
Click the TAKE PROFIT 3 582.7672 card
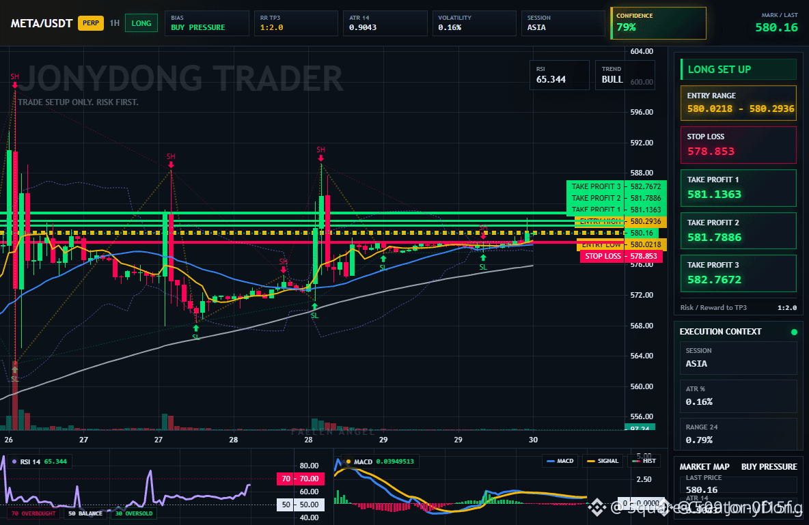tap(739, 273)
